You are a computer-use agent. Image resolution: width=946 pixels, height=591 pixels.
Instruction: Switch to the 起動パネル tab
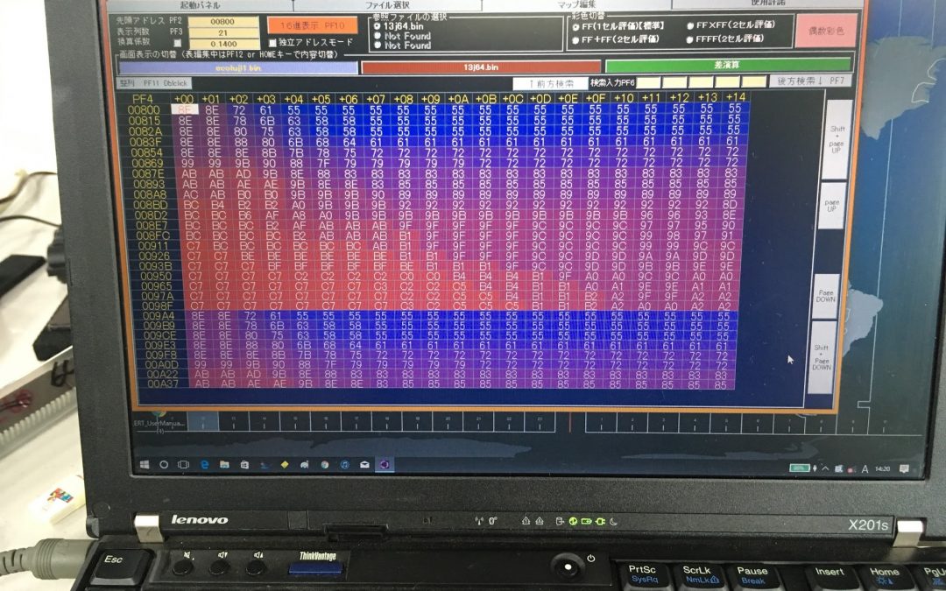click(x=200, y=5)
